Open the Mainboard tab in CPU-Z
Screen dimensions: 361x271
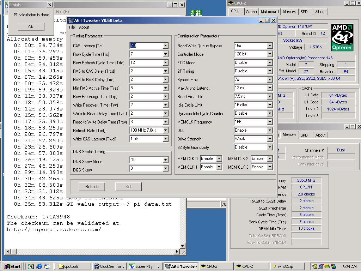(270, 12)
